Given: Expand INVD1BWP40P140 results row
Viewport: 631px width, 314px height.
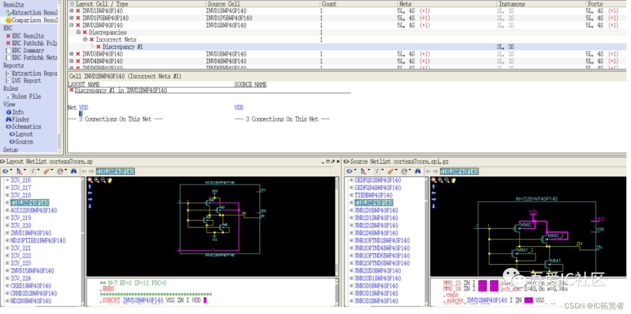Looking at the screenshot, I should point(71,11).
